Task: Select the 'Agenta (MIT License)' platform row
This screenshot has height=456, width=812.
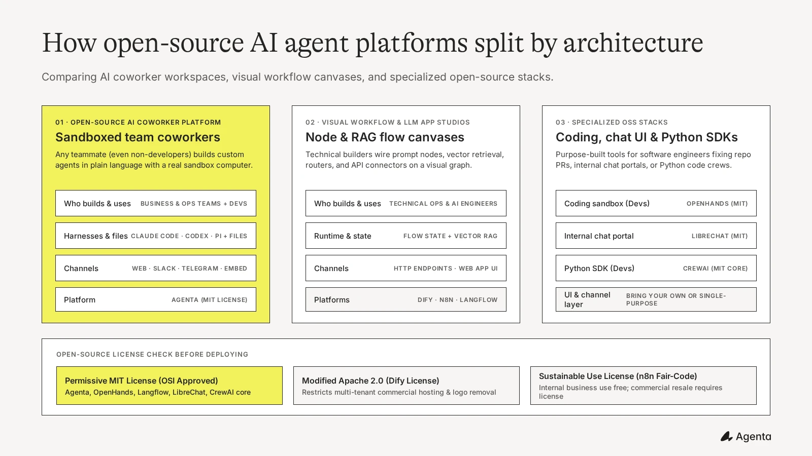Action: point(156,299)
